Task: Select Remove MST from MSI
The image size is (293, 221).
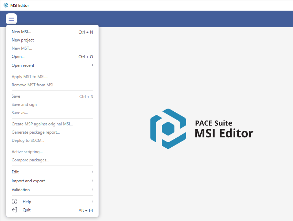Action: (52, 85)
